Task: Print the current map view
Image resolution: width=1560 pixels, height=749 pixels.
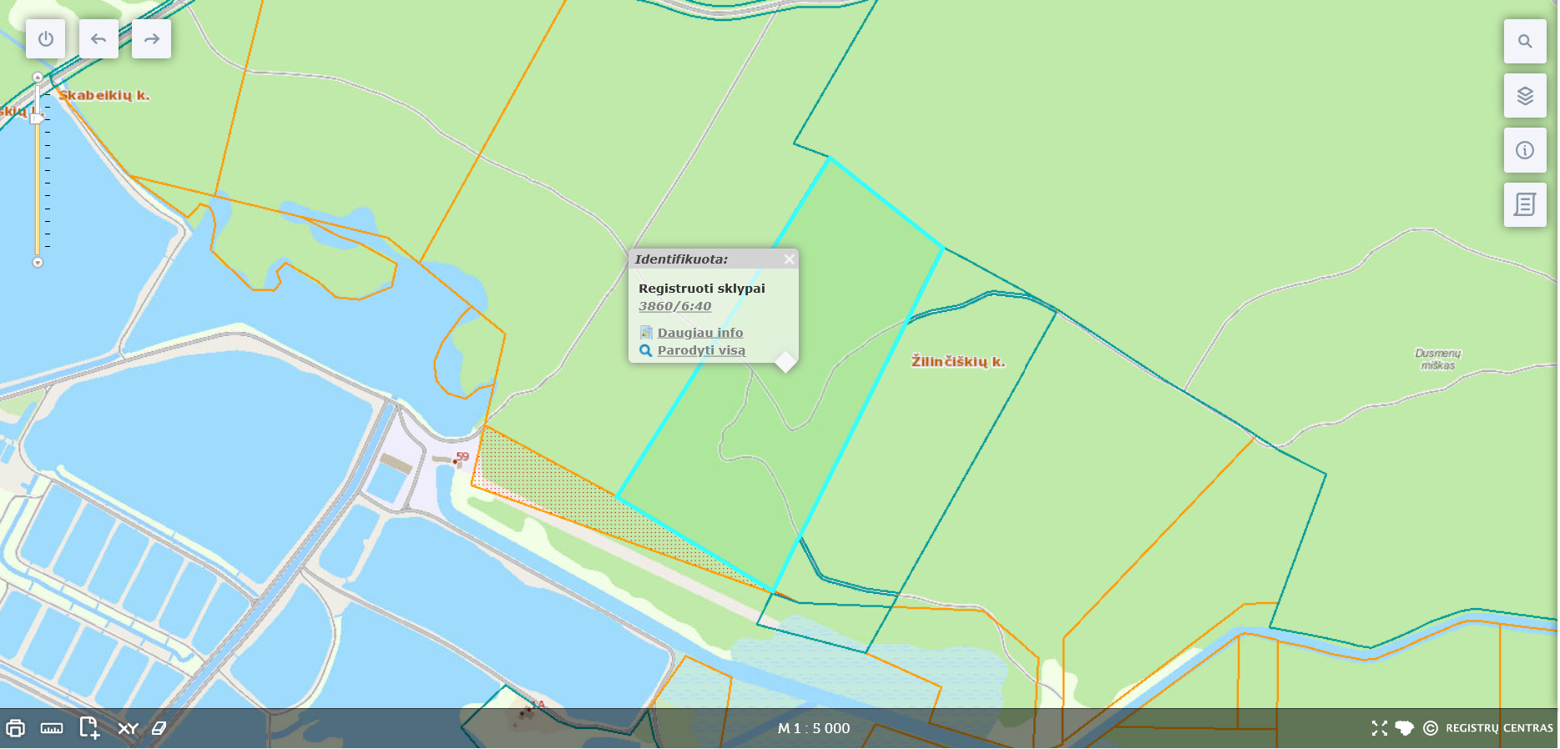Action: coord(15,728)
